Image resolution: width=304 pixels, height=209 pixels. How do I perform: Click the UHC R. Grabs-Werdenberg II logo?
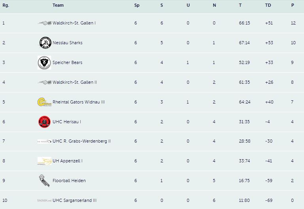[44, 141]
